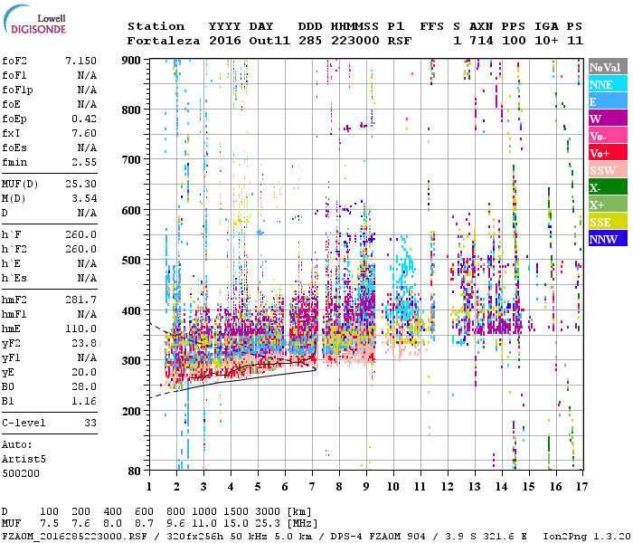Click the Ion2Png 1.3.20 version text
The image size is (633, 543).
point(587,536)
